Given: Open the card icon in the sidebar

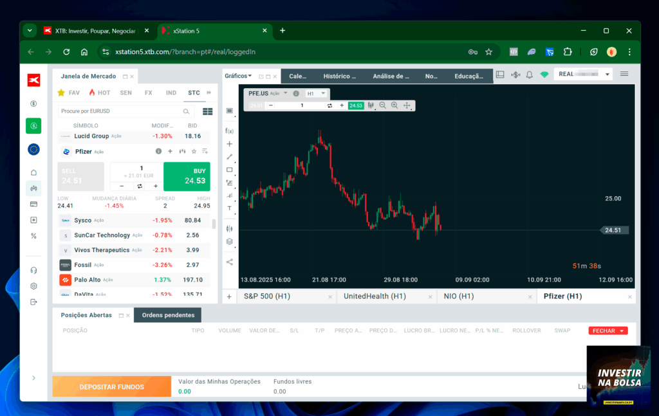Looking at the screenshot, I should click(x=33, y=204).
